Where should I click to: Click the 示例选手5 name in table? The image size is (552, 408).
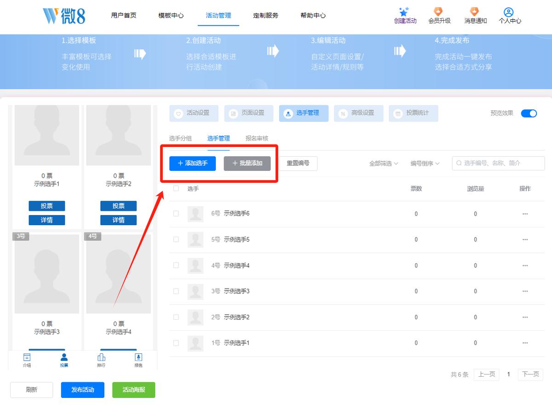[x=236, y=239]
